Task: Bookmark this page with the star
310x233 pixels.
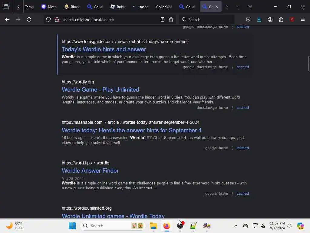Action: coord(171,19)
